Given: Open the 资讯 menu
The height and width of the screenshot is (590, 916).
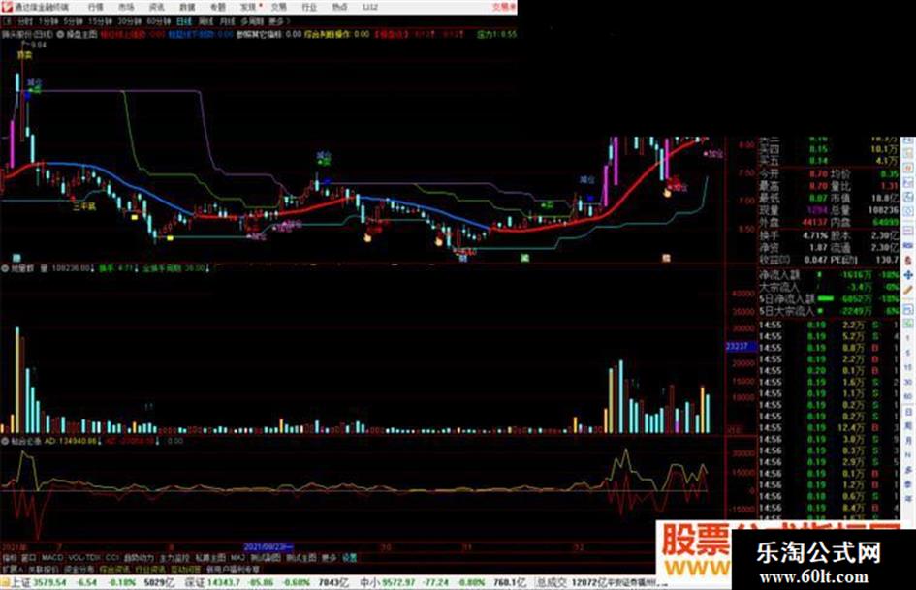Looking at the screenshot, I should click(x=157, y=7).
